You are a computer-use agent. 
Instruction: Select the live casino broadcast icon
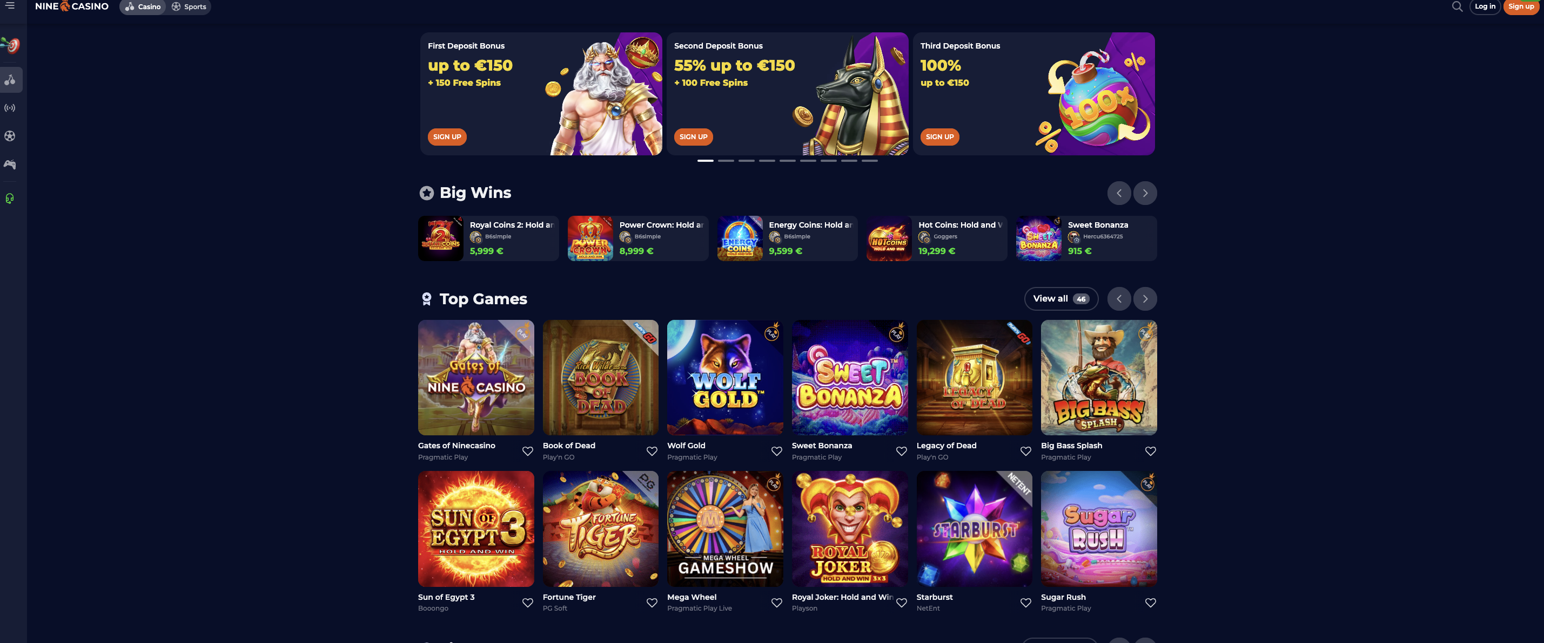[x=10, y=108]
